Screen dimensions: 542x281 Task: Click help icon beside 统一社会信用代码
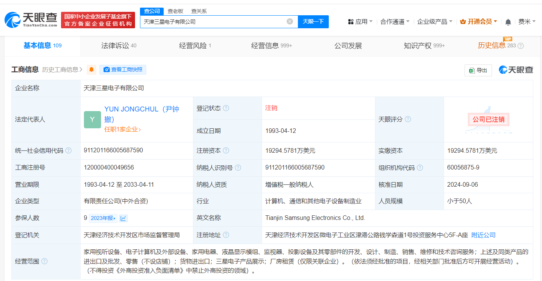tap(69, 150)
